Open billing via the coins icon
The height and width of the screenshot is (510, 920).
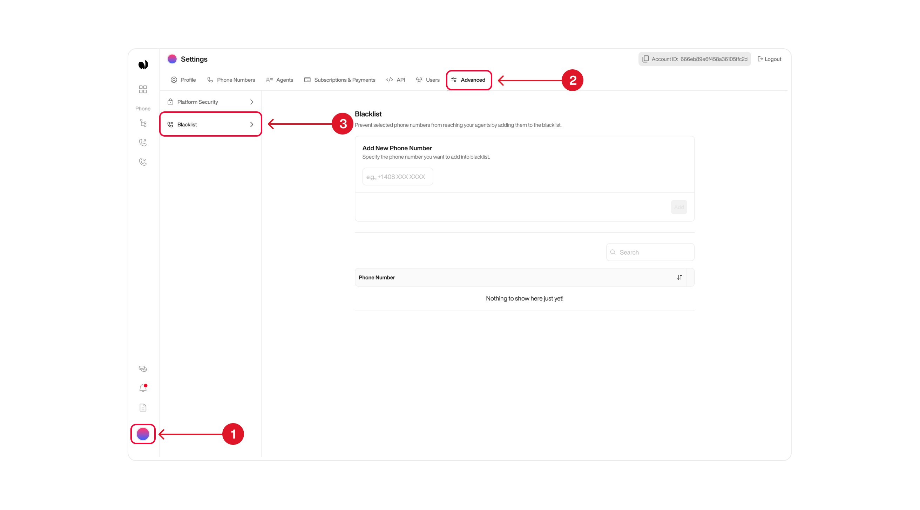(143, 368)
